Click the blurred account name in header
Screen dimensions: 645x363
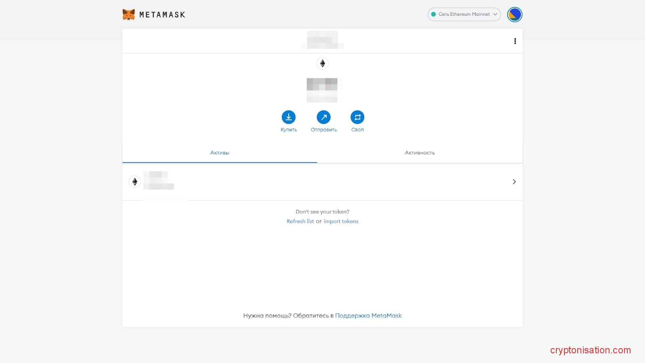point(322,40)
